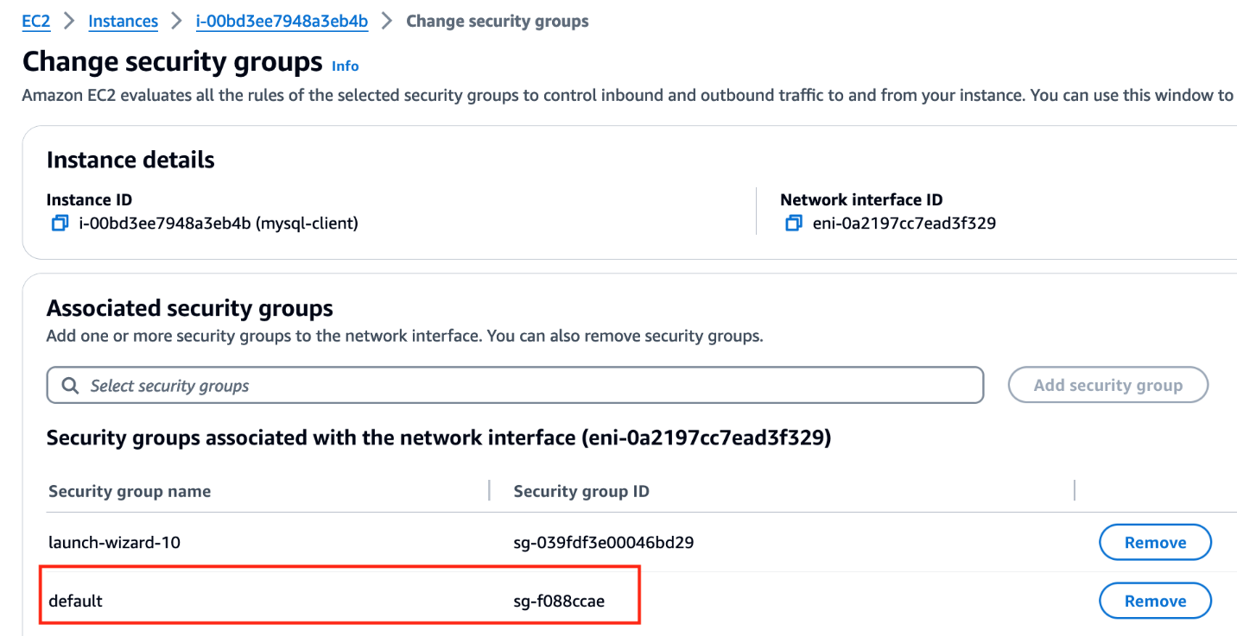Click the eni-0a2197cc7ead3f329 network interface value
The width and height of the screenshot is (1237, 636).
[x=904, y=224]
